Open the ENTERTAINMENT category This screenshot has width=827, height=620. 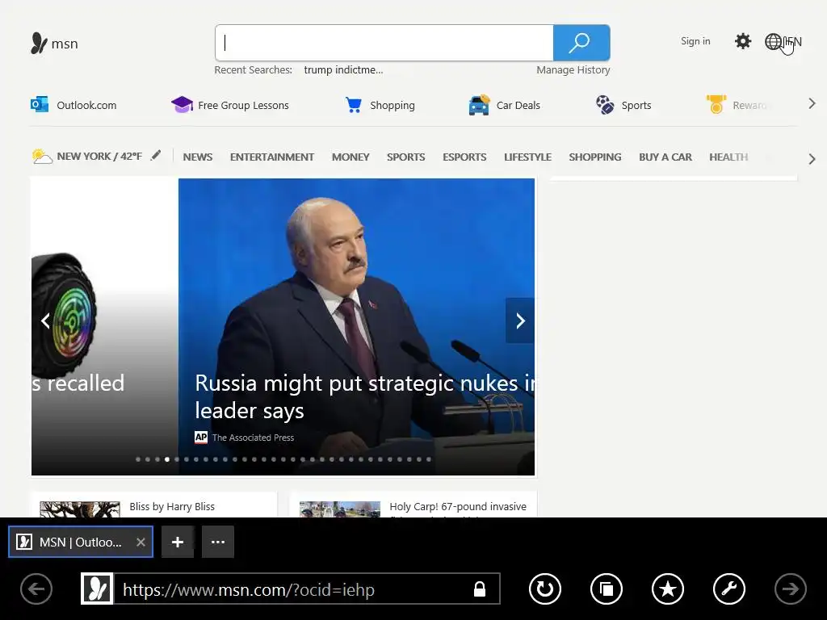click(272, 157)
